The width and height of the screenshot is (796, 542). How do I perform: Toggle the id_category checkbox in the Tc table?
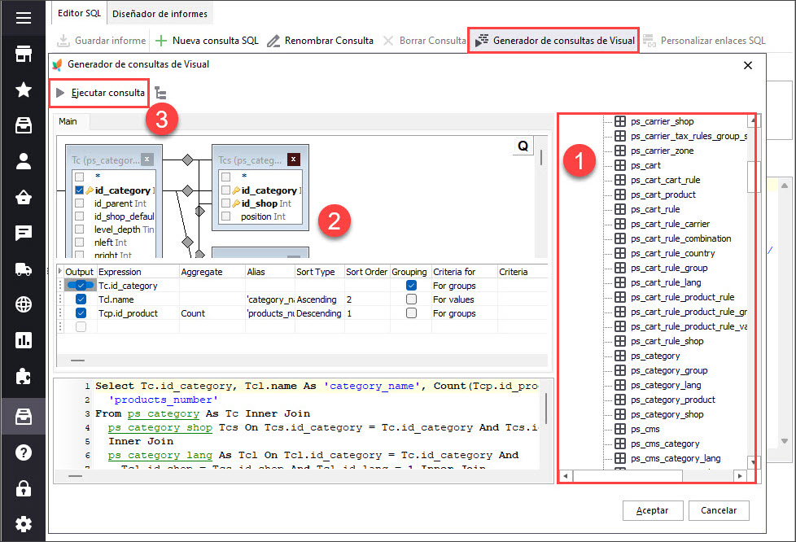(79, 190)
